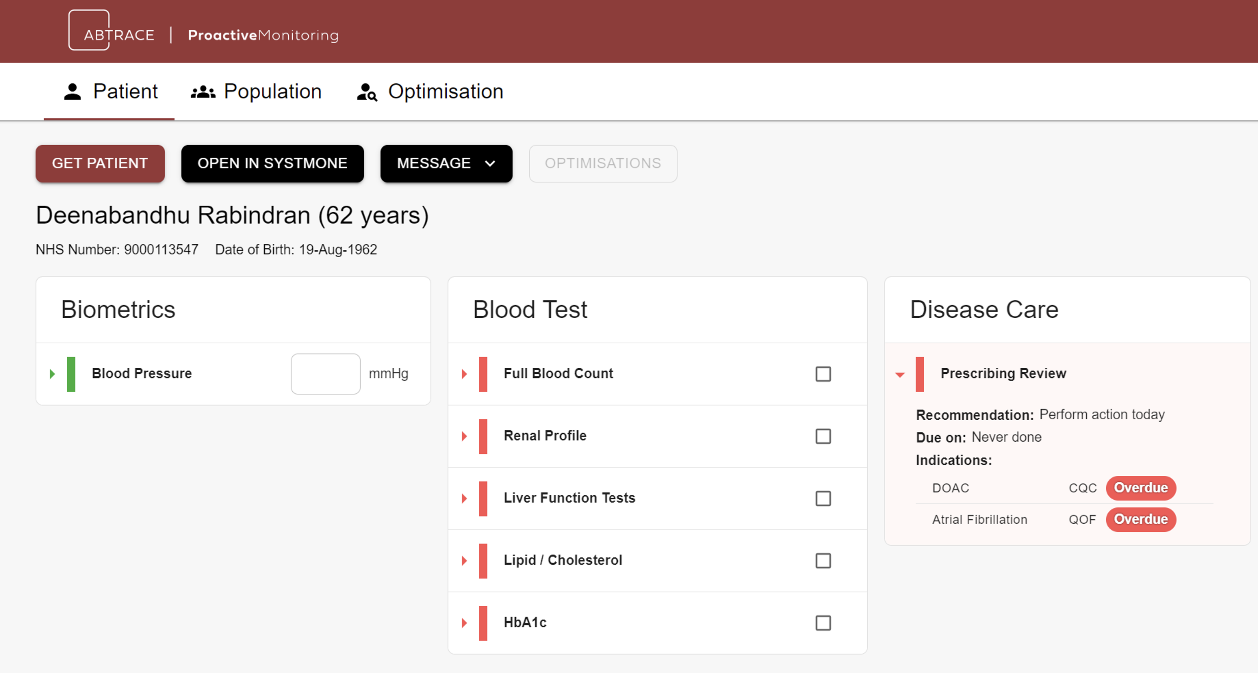Click the Atrial Fibrillation indication text
Screen dimensions: 1258x673
click(979, 519)
